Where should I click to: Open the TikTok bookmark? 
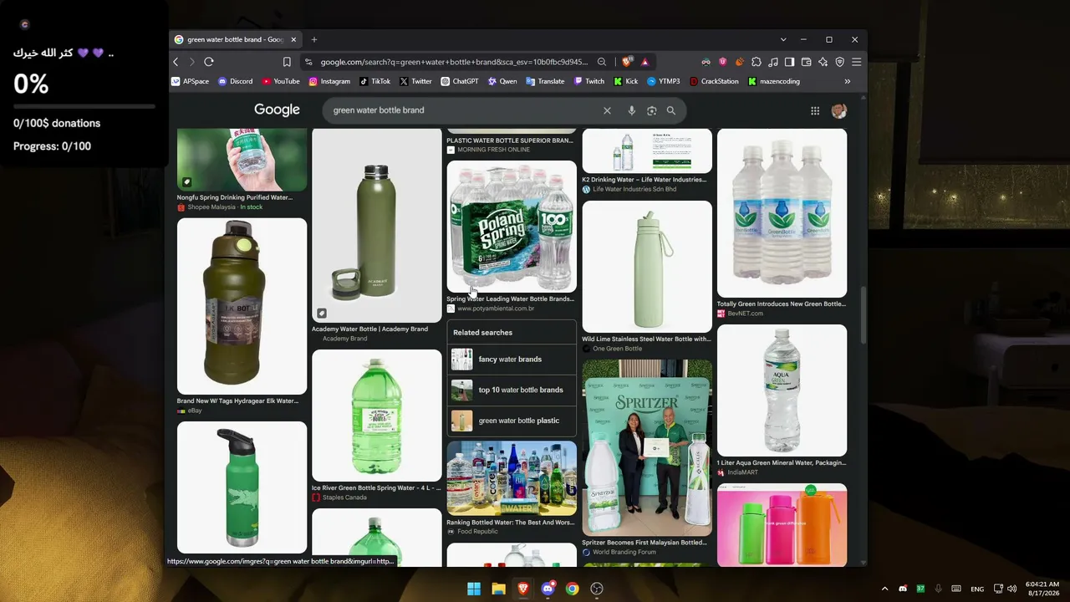(375, 81)
